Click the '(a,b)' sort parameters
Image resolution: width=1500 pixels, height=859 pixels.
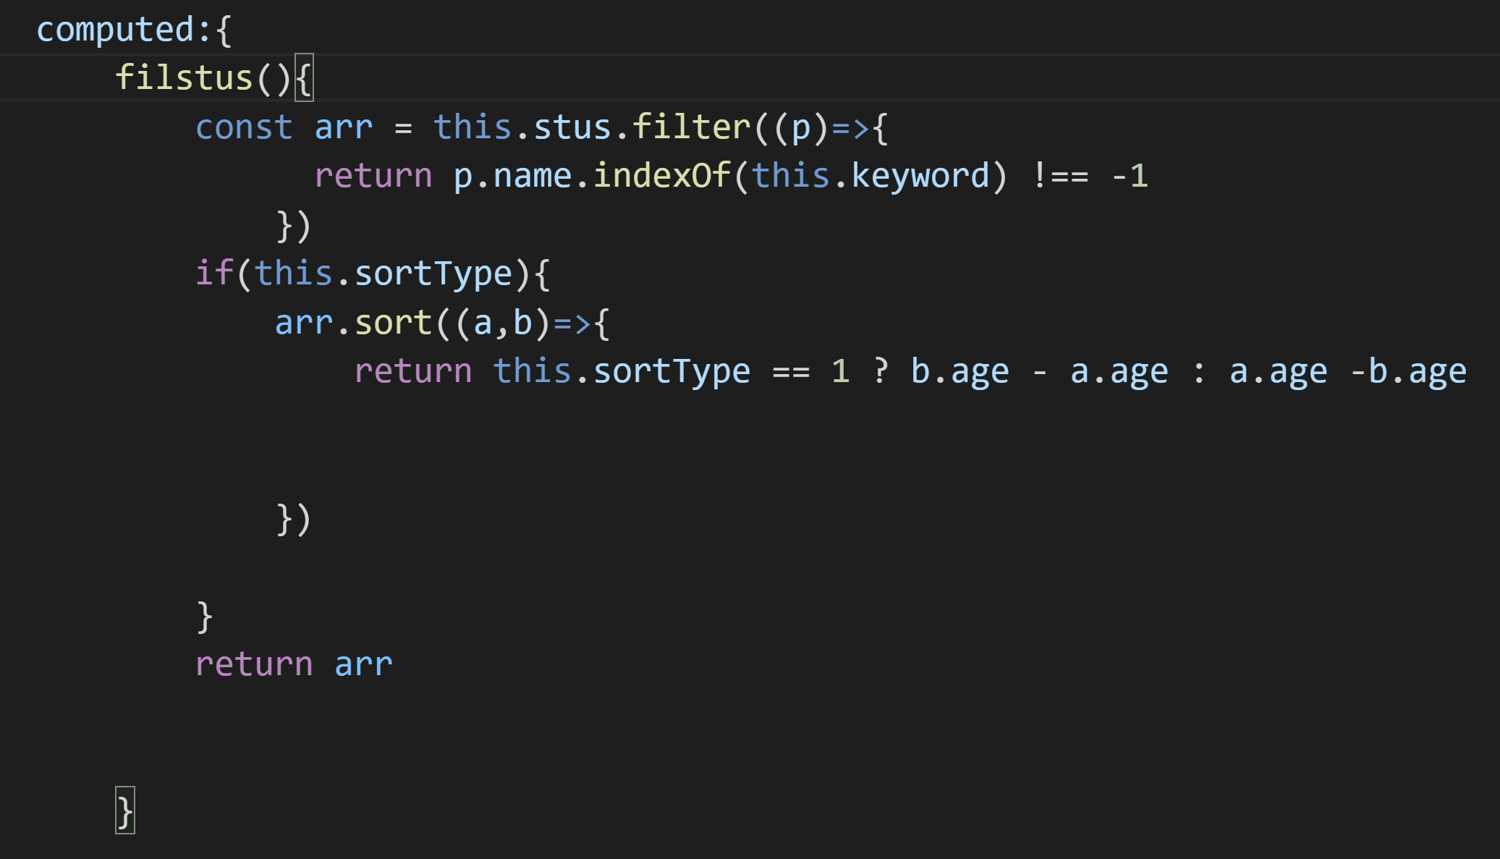point(503,323)
